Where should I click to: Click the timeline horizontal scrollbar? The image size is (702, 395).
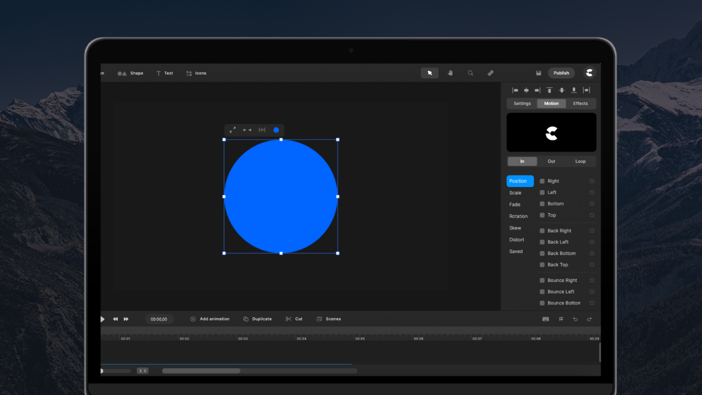click(201, 371)
